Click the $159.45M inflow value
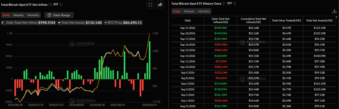This screenshot has height=109, width=339. 221,39
